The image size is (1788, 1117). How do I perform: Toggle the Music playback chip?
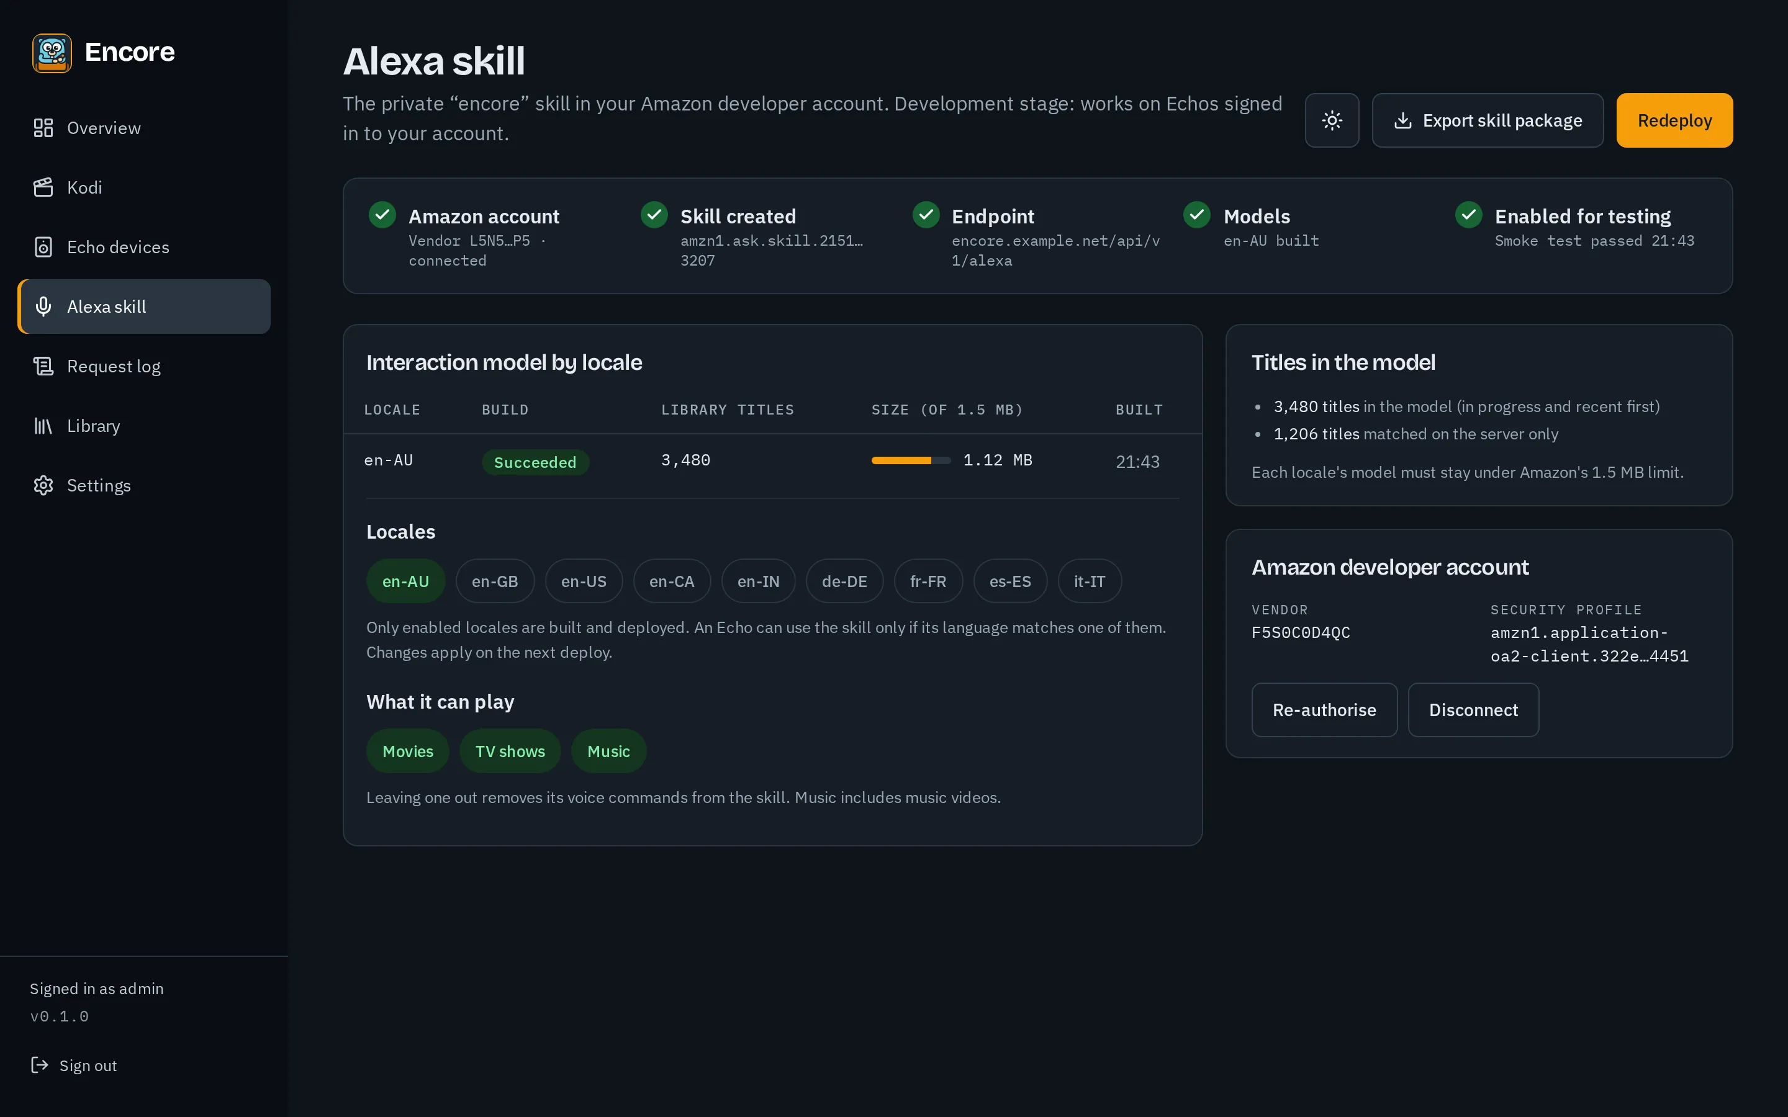click(x=609, y=751)
